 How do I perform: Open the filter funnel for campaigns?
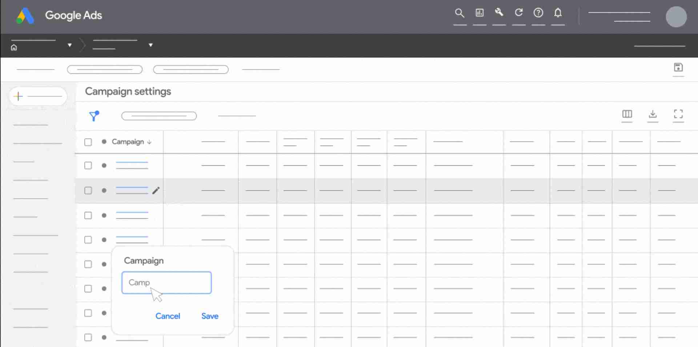(x=95, y=116)
